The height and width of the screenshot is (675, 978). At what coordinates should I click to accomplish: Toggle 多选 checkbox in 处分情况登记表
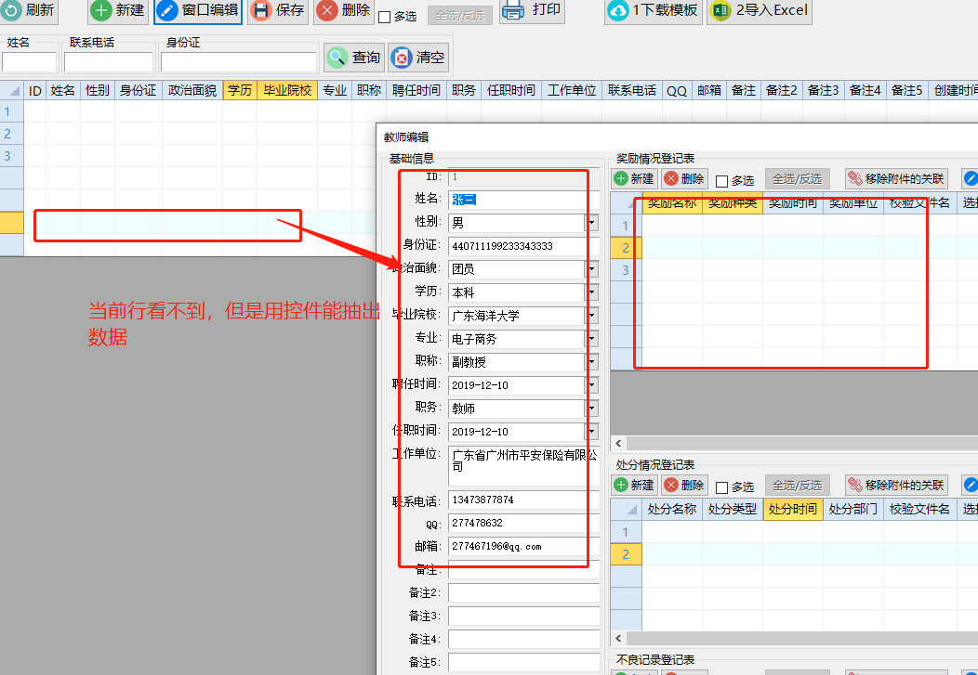722,487
